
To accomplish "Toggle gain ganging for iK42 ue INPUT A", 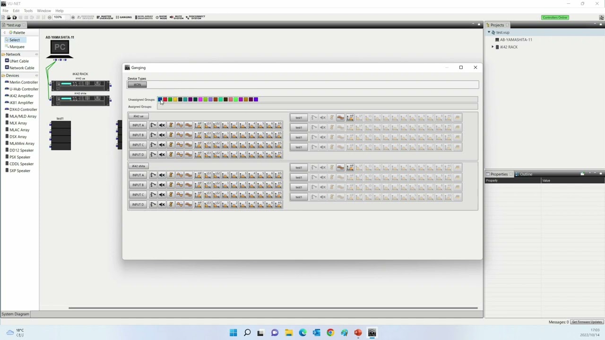I will pyautogui.click(x=171, y=125).
